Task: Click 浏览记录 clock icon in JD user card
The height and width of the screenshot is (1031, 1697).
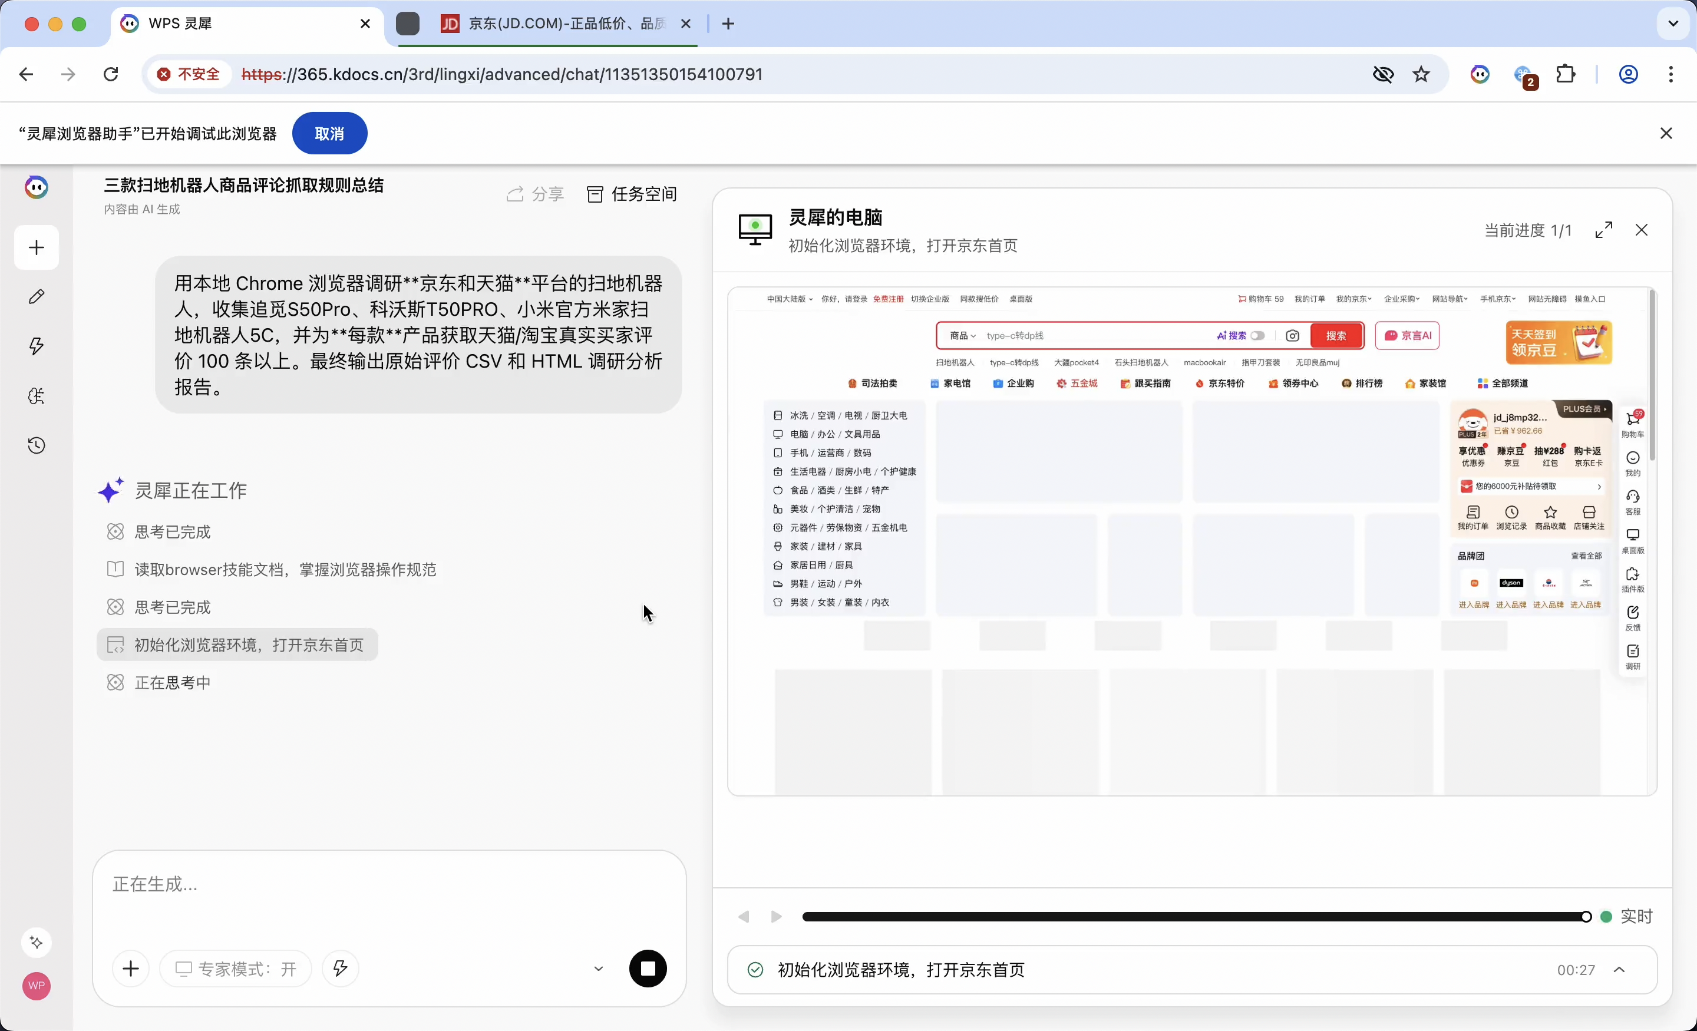Action: 1511,517
